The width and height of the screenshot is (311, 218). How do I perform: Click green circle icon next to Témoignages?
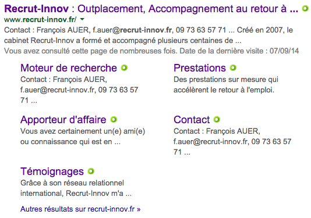click(x=91, y=171)
